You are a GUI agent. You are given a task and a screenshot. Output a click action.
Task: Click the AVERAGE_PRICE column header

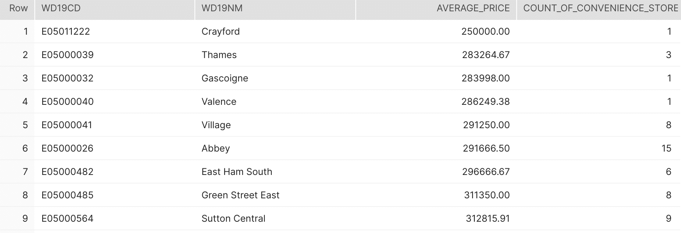pos(436,9)
